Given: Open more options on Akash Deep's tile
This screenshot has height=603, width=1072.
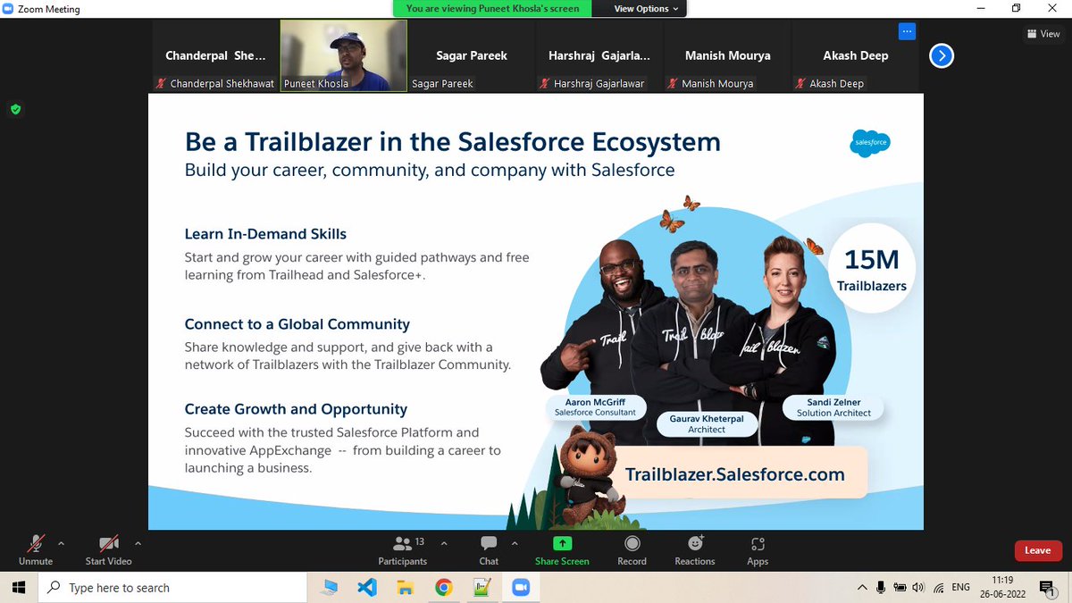Looking at the screenshot, I should tap(907, 32).
